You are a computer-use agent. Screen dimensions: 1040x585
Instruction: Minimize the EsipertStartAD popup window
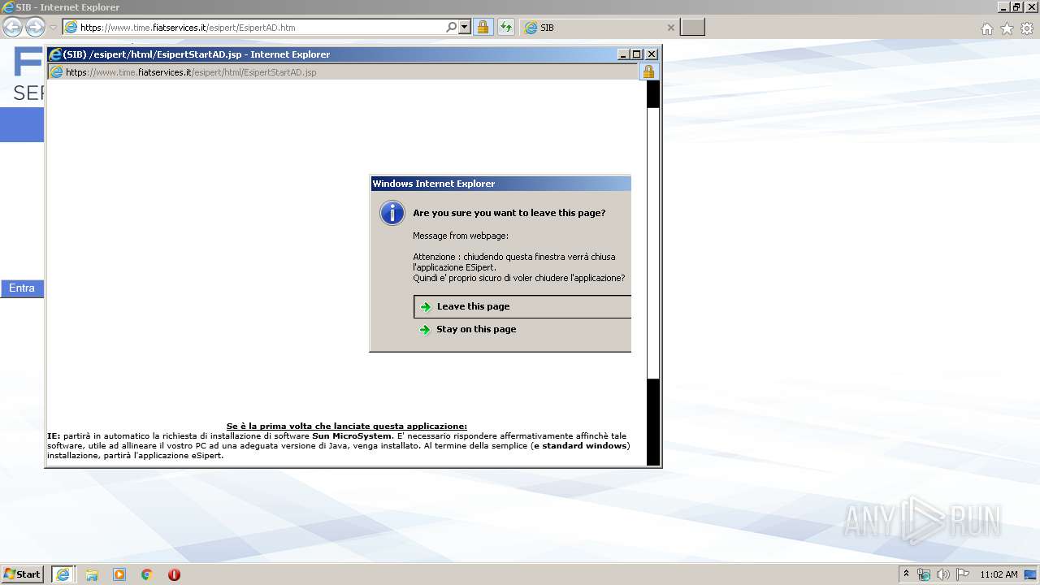point(623,54)
